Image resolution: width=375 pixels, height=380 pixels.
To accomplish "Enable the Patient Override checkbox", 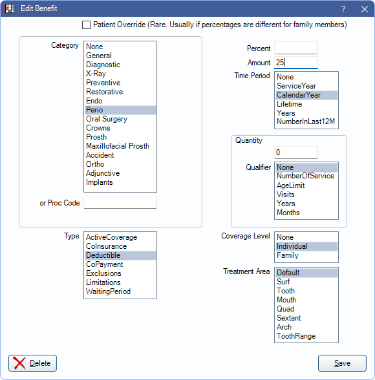I will tap(86, 25).
